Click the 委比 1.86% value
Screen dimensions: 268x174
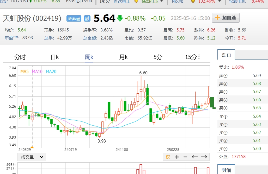point(238,67)
